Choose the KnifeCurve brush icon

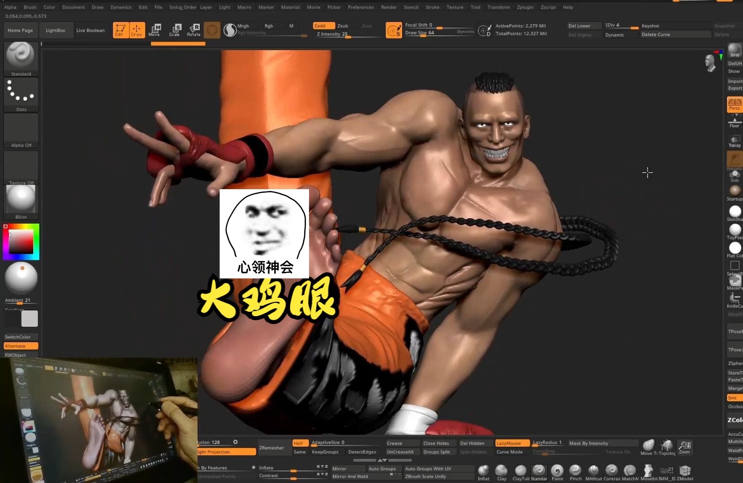[x=735, y=301]
